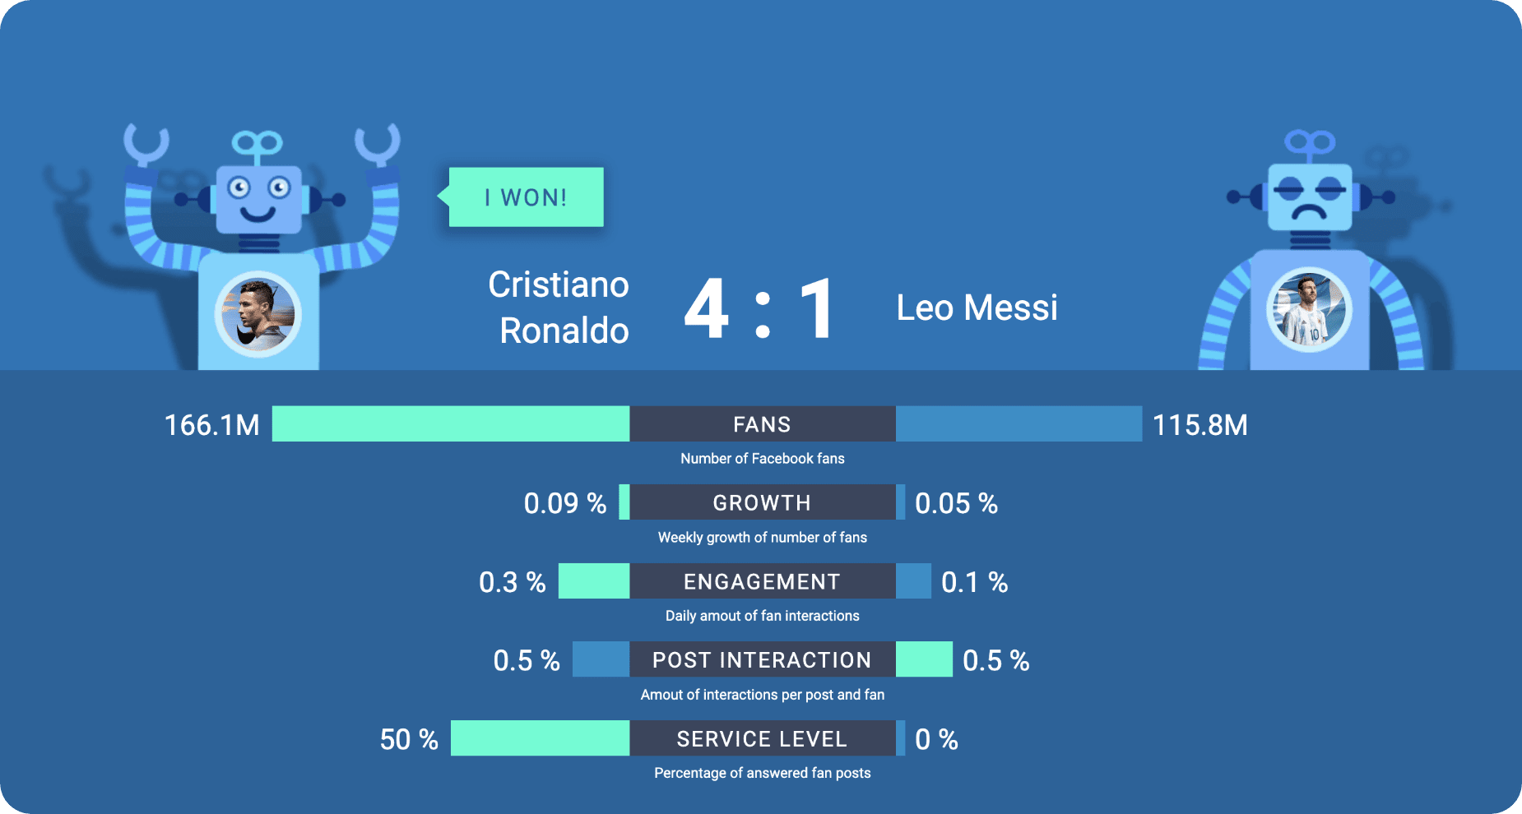The height and width of the screenshot is (814, 1522).
Task: Select the FANS metric label
Action: click(x=762, y=424)
